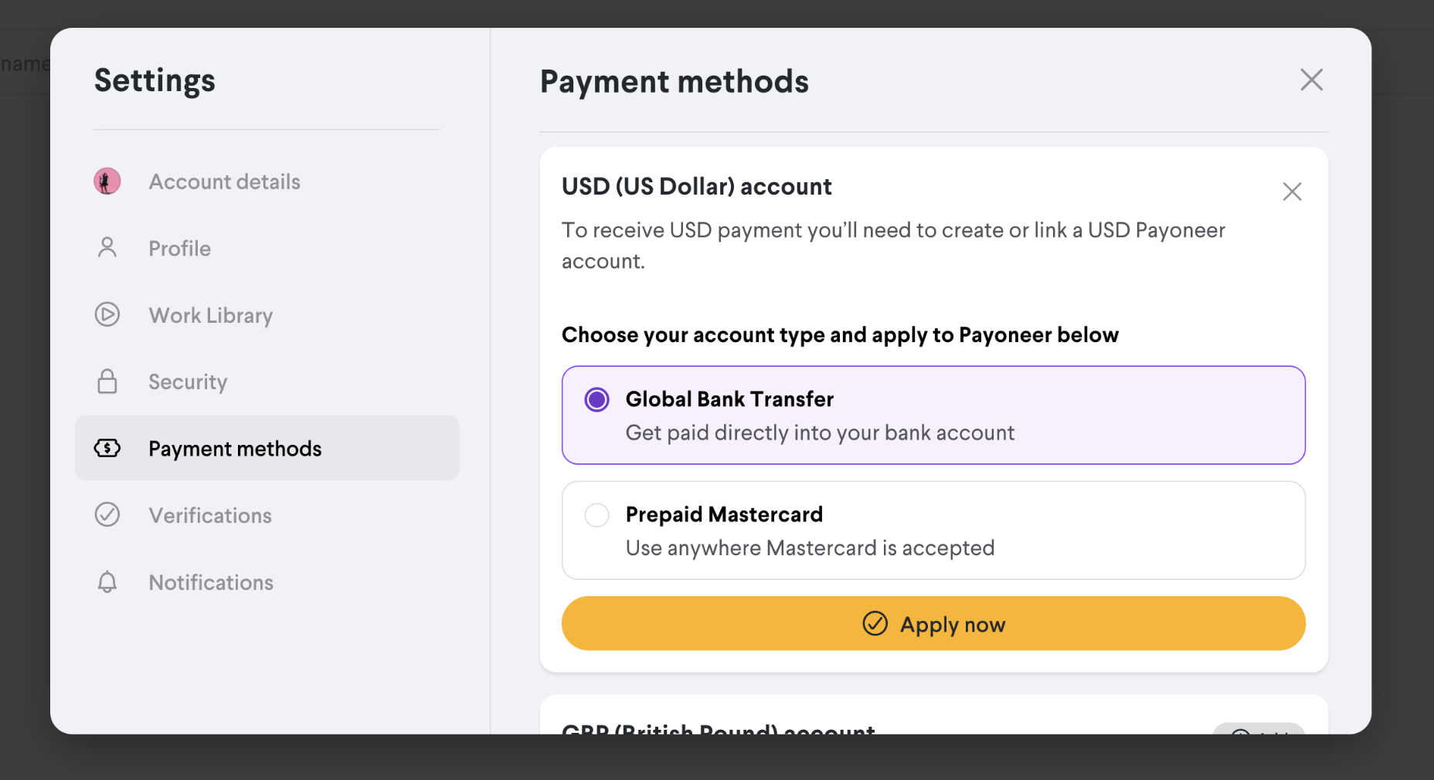Image resolution: width=1434 pixels, height=780 pixels.
Task: Click the Work Library play icon
Action: (107, 314)
